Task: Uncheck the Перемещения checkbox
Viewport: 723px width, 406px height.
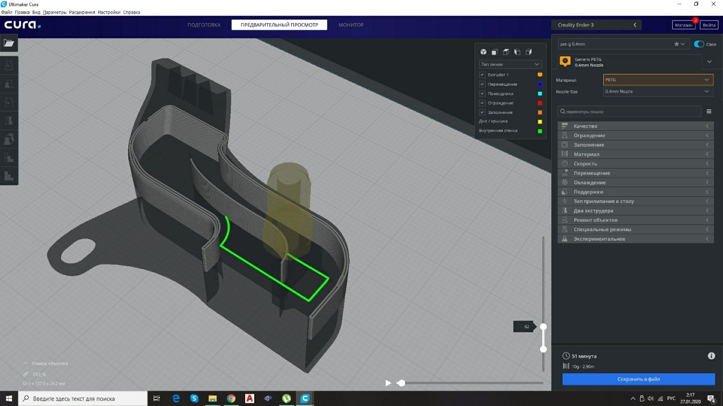Action: click(x=482, y=84)
